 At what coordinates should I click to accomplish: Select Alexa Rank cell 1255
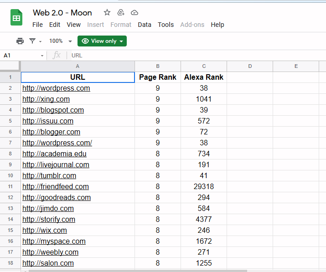pyautogui.click(x=204, y=263)
